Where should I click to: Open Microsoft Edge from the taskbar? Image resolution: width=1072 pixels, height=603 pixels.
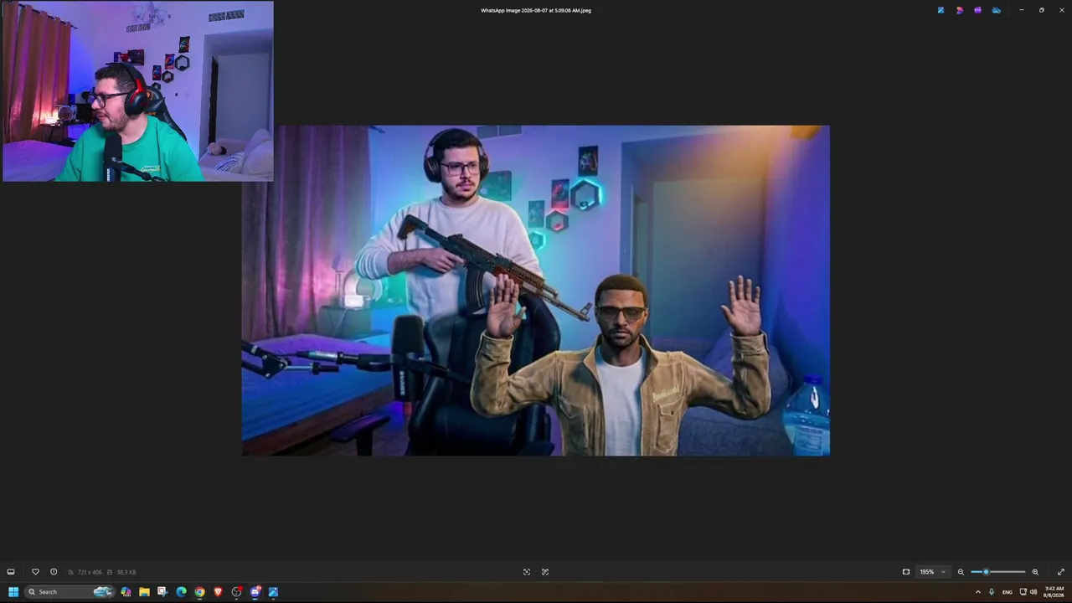(x=181, y=592)
